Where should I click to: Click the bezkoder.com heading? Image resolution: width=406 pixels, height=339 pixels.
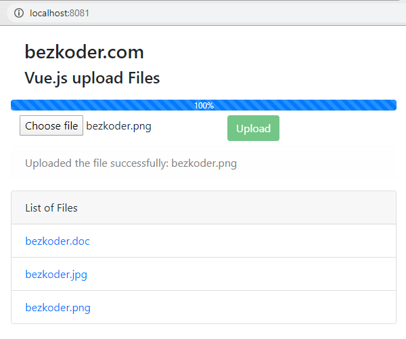[x=84, y=52]
